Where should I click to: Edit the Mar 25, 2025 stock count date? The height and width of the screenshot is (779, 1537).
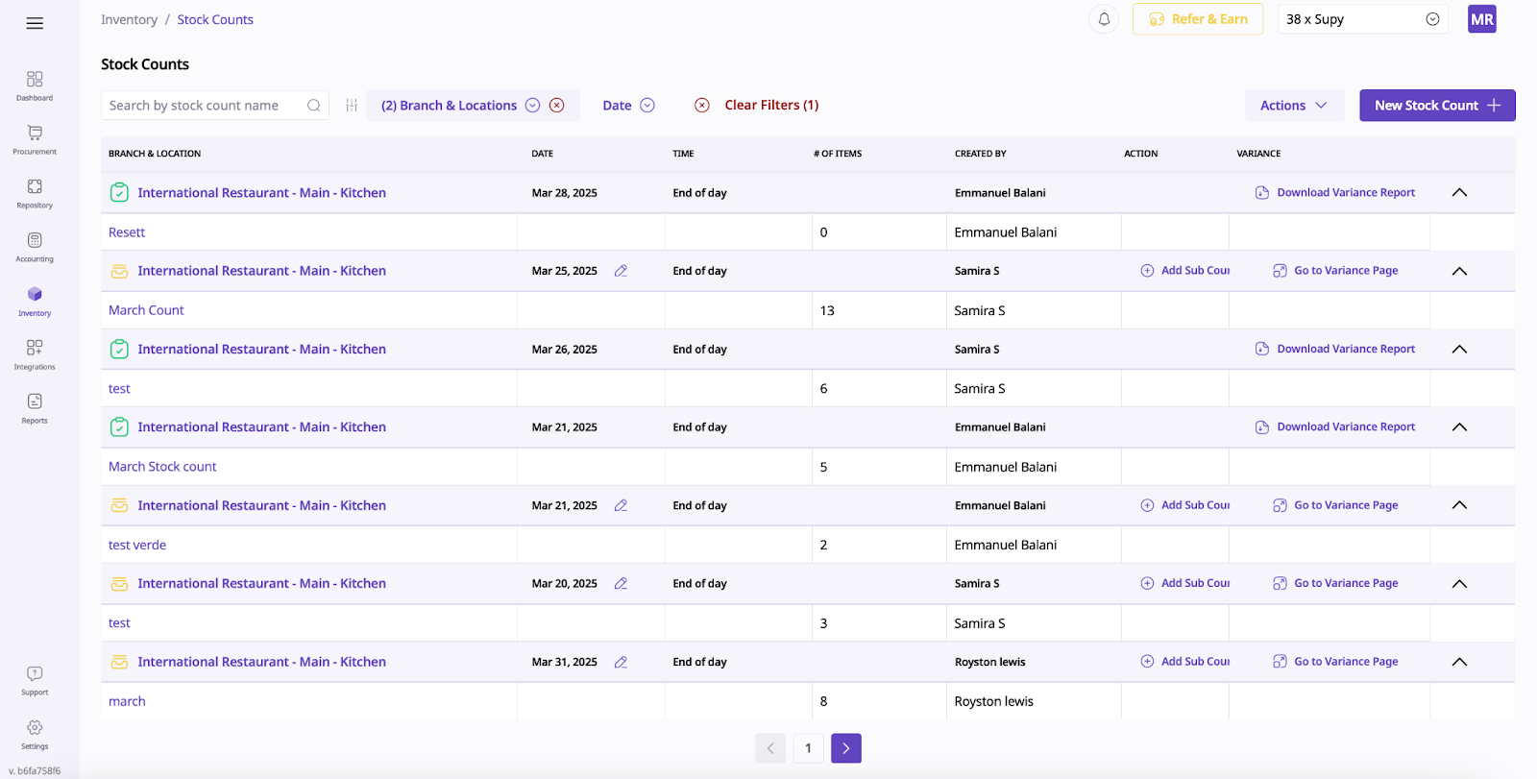[x=621, y=271]
